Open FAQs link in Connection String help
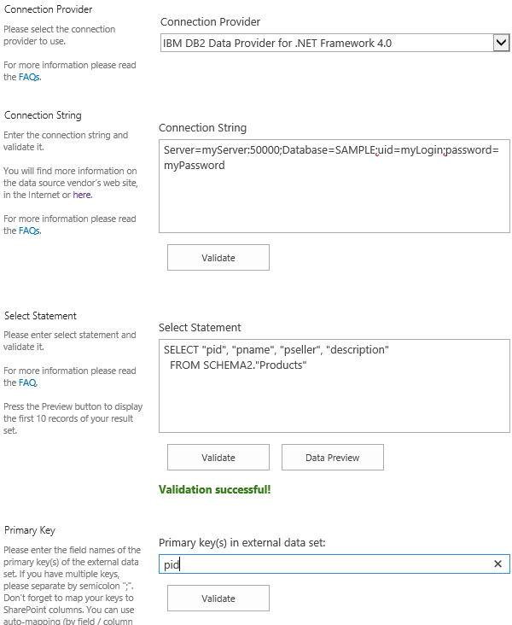 click(29, 231)
